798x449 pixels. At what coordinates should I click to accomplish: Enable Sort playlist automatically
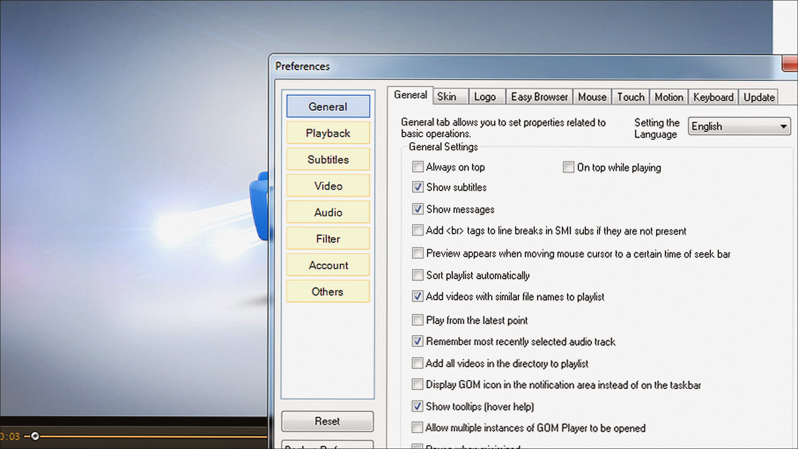coord(418,275)
